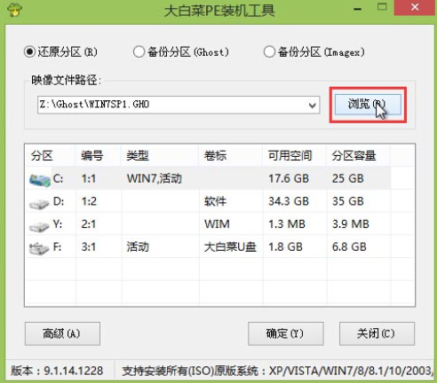This screenshot has width=437, height=383.
Task: Click the version text 9.1.14.1228 in status bar
Action: tap(74, 371)
